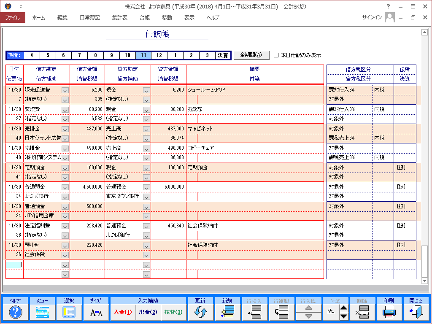Open the dropdown next to 交際費
This screenshot has width=432, height=324.
pos(65,110)
